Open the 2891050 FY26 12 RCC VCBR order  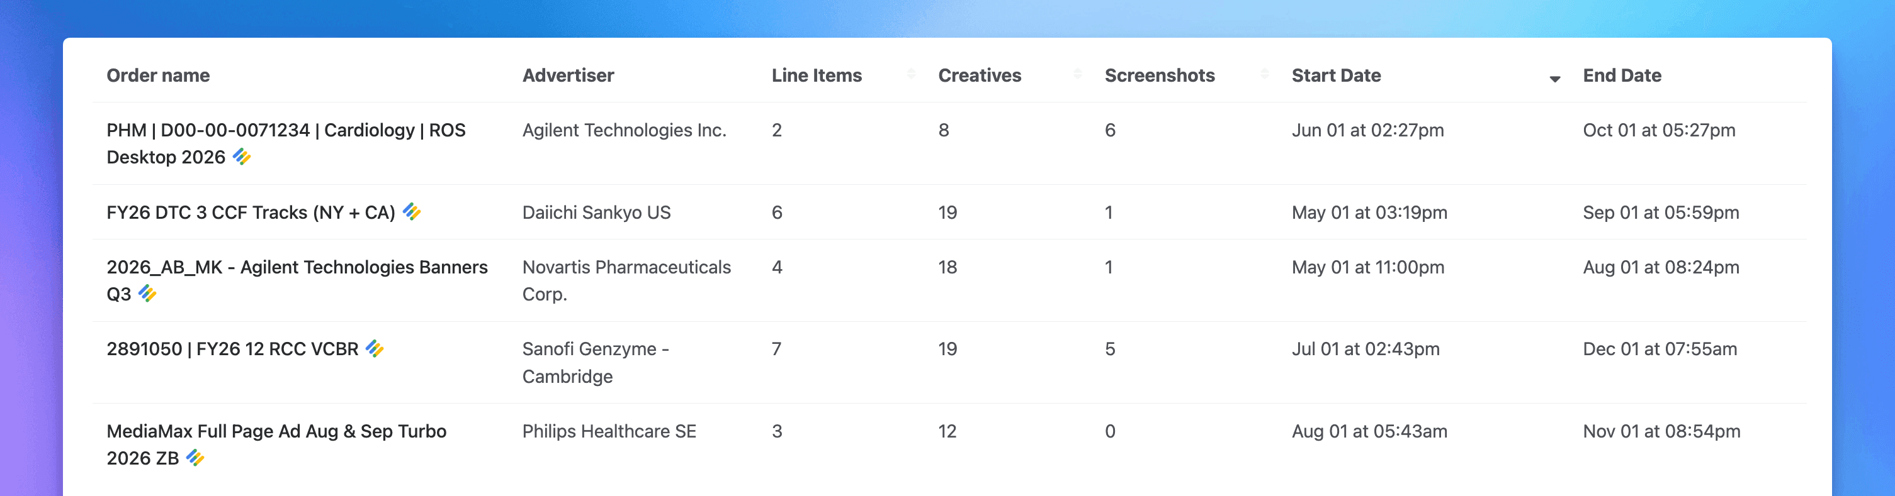(232, 348)
